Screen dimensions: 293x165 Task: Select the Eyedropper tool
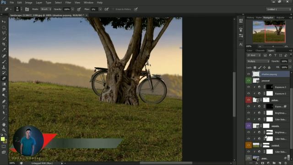tap(4, 50)
